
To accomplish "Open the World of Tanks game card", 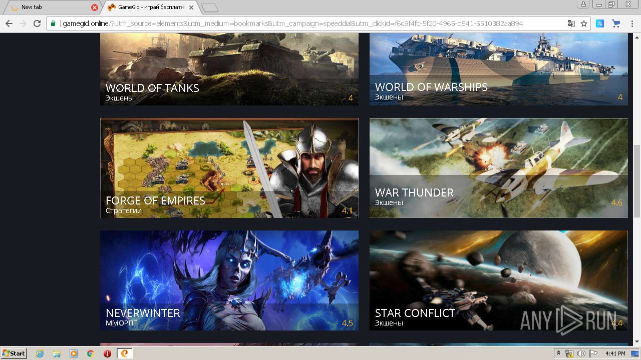I will click(x=229, y=69).
